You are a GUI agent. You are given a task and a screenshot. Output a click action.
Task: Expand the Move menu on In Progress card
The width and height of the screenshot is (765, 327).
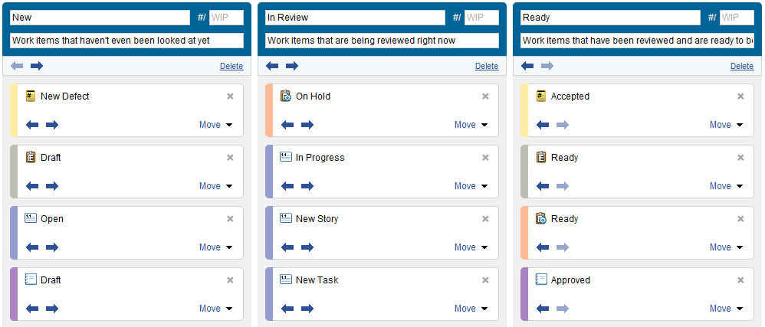[x=471, y=186]
